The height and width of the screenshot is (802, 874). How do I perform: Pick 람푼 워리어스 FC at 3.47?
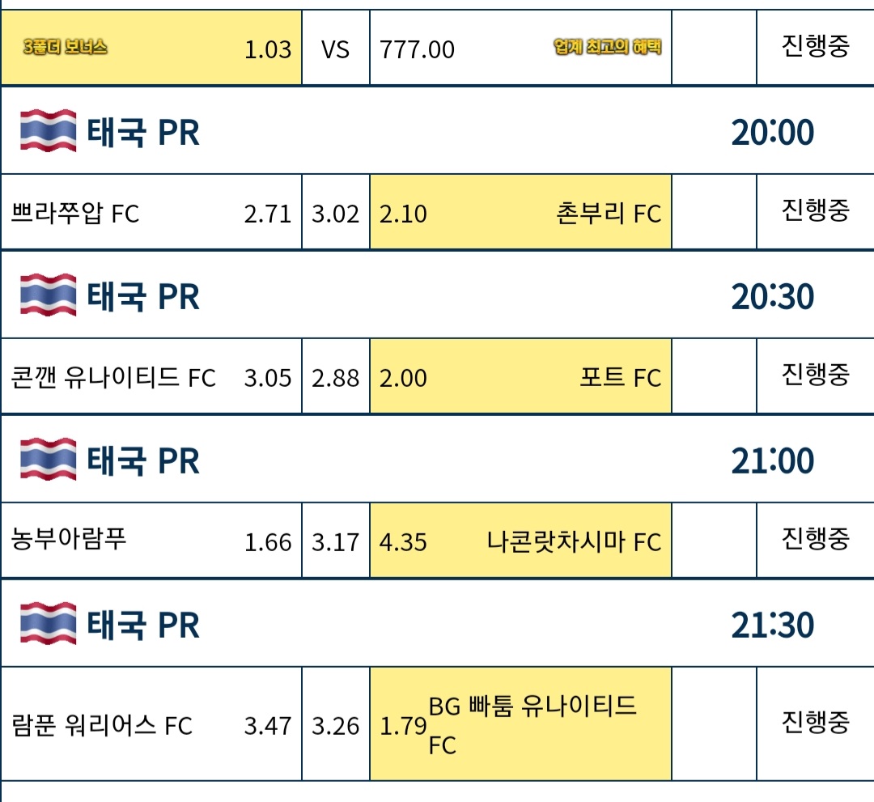151,724
